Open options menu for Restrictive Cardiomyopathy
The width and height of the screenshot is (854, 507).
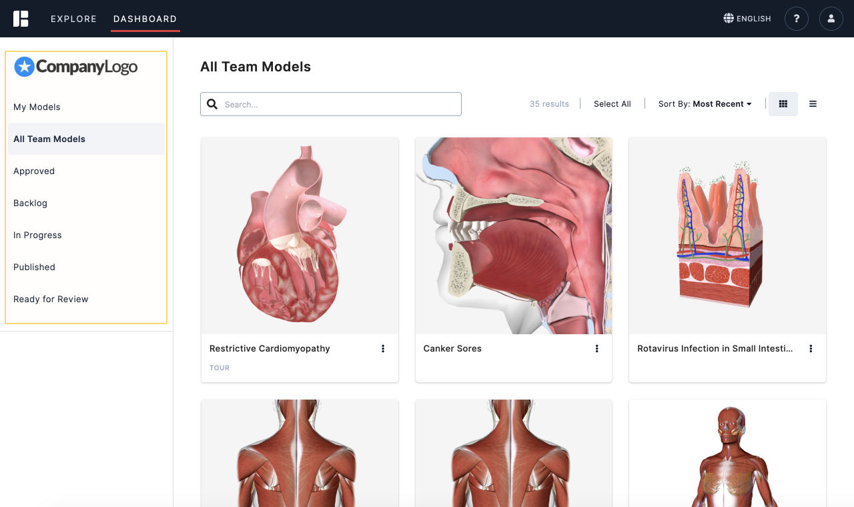pyautogui.click(x=383, y=348)
